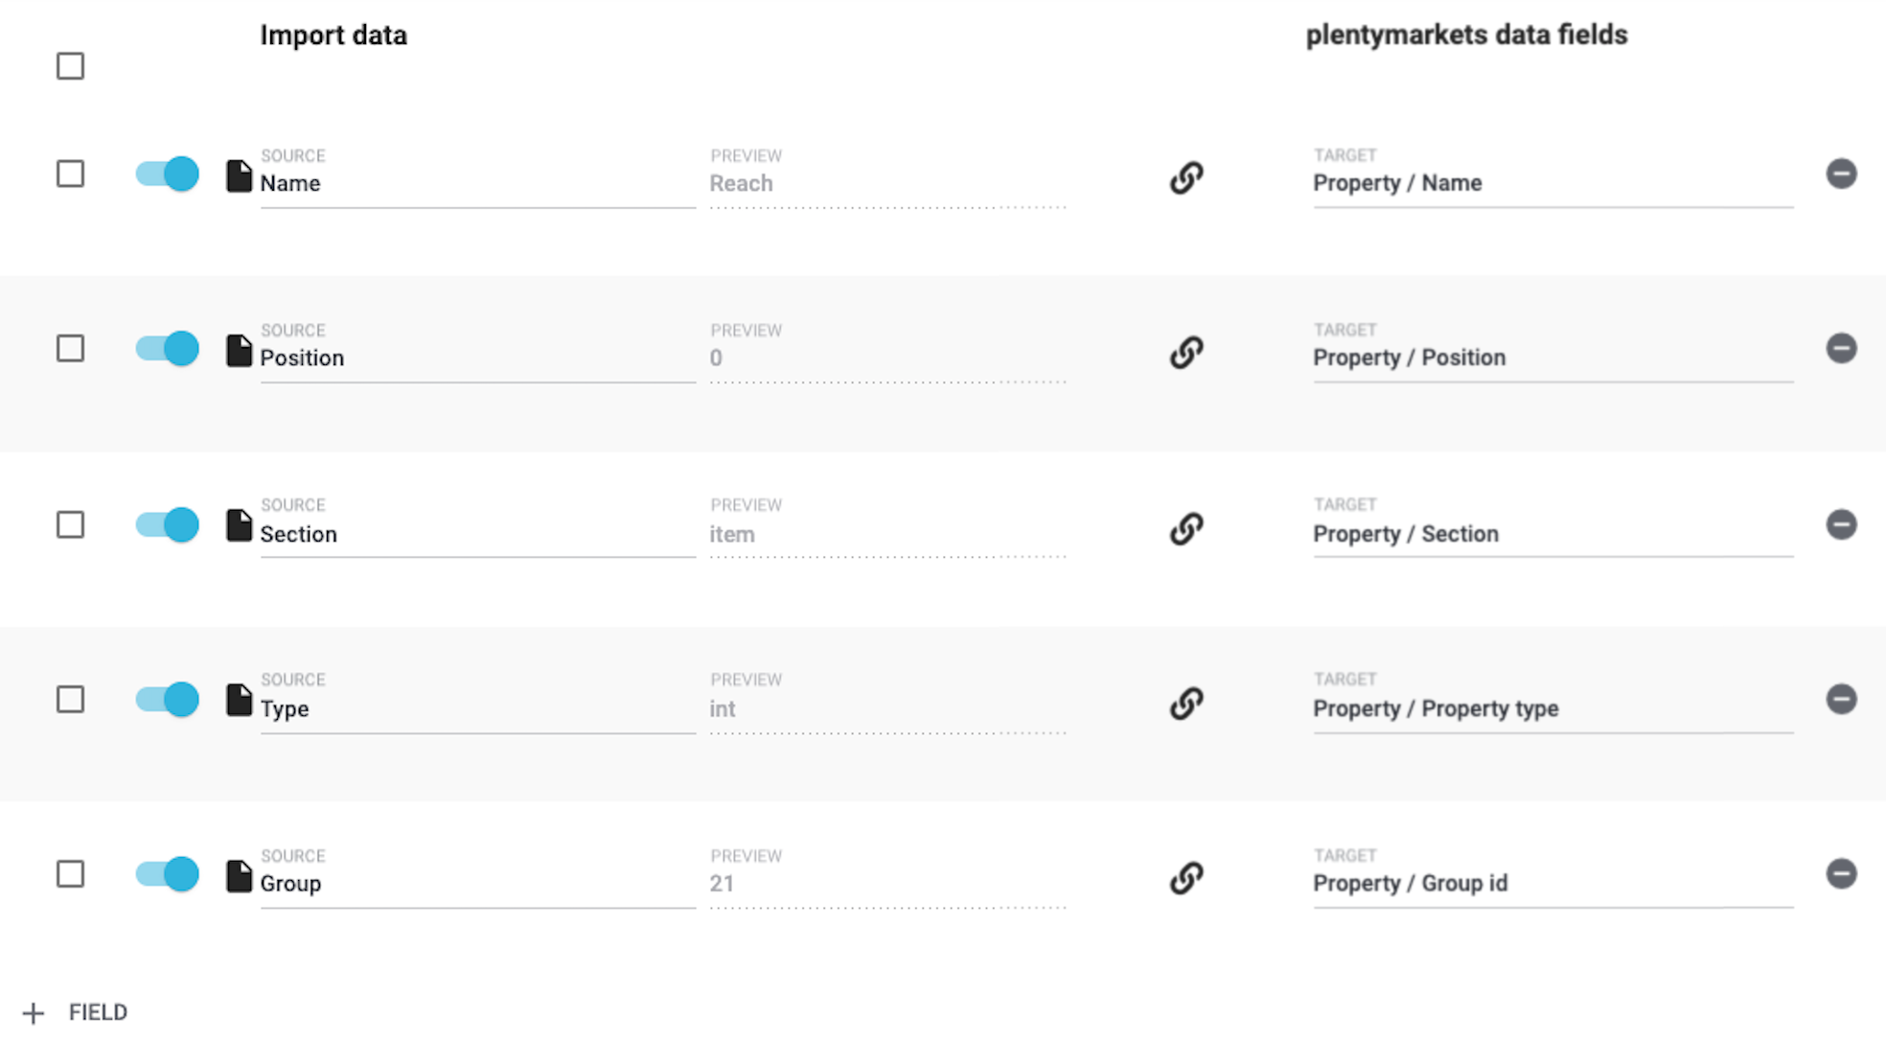Click the link icon in the Group row

tap(1186, 877)
